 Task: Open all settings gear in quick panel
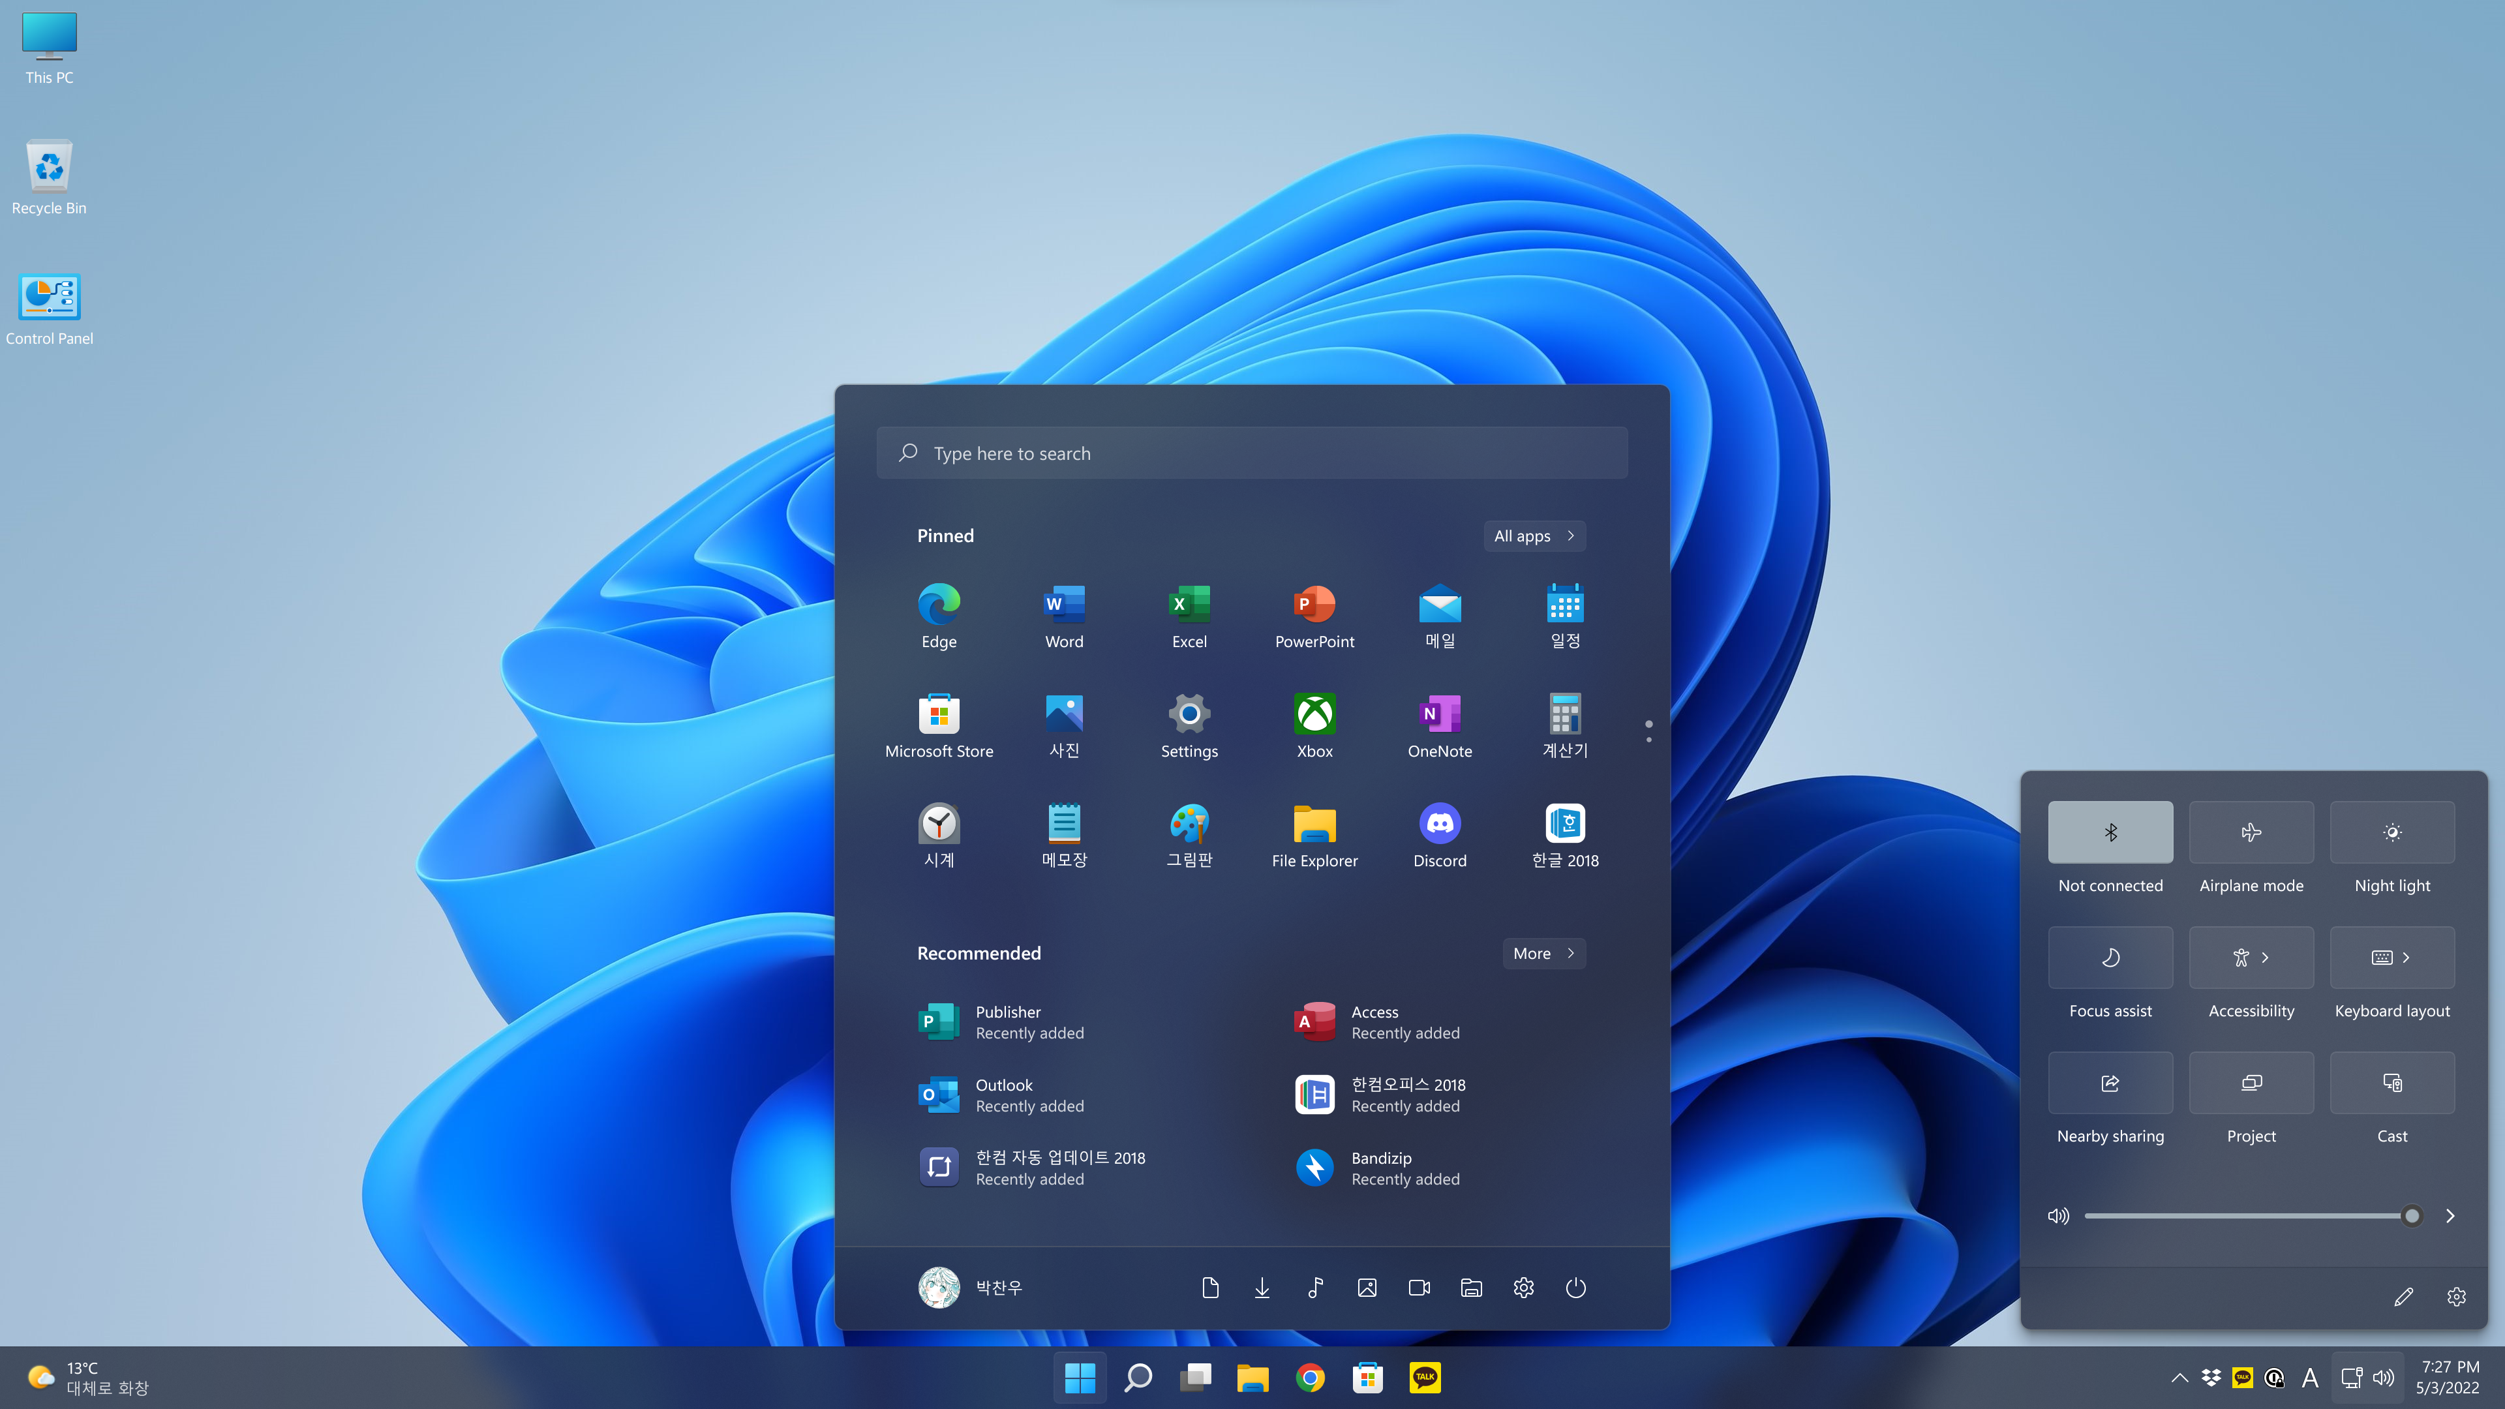[x=2456, y=1296]
